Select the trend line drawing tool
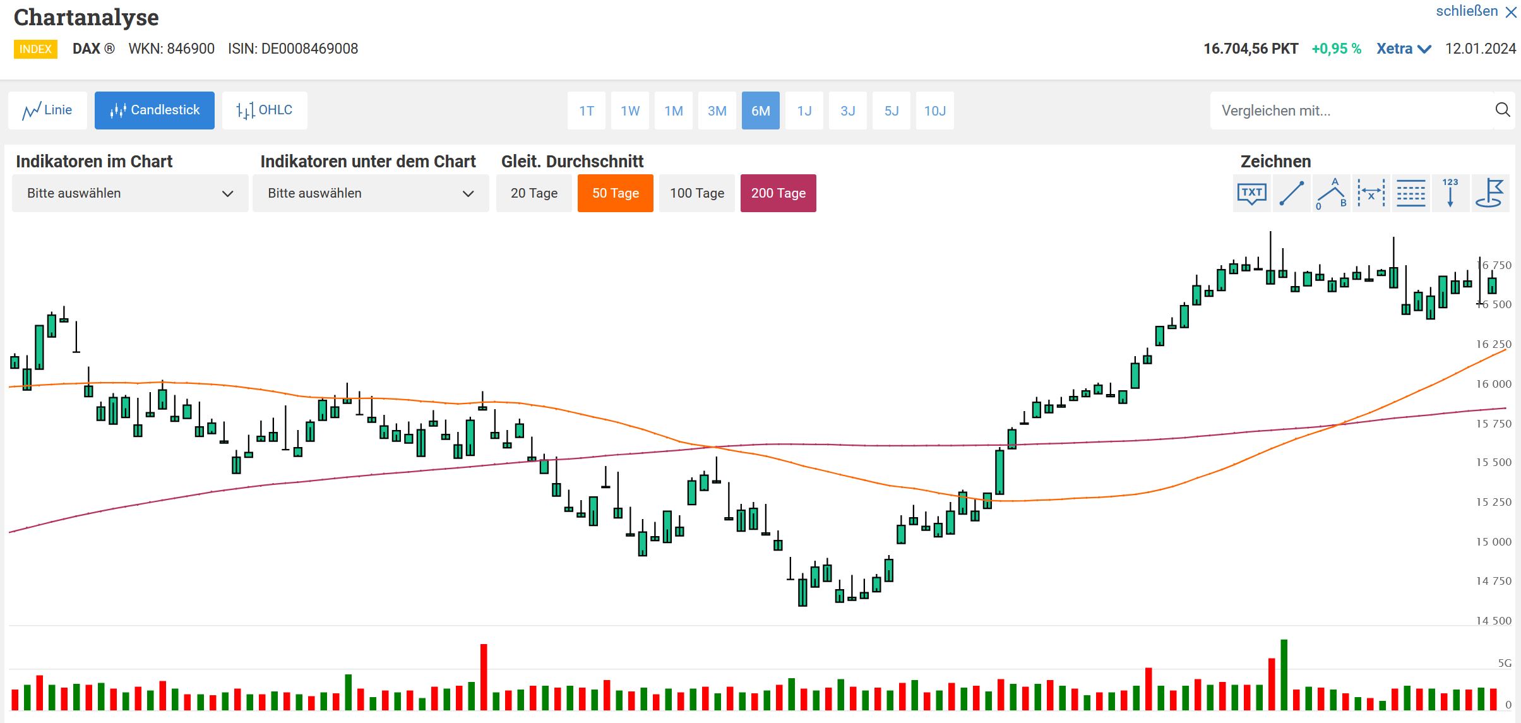Screen dimensions: 1521x723 [x=1291, y=193]
